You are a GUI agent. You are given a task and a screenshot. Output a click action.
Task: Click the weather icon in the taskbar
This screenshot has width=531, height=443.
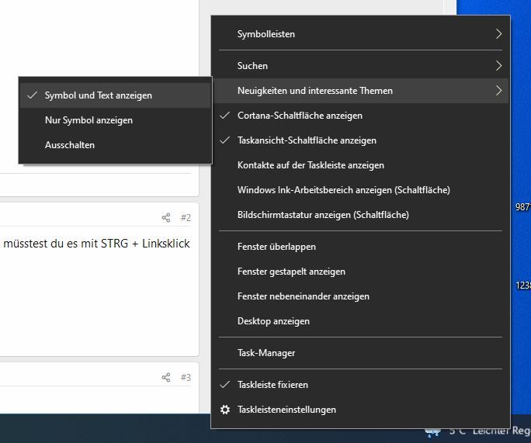[433, 432]
